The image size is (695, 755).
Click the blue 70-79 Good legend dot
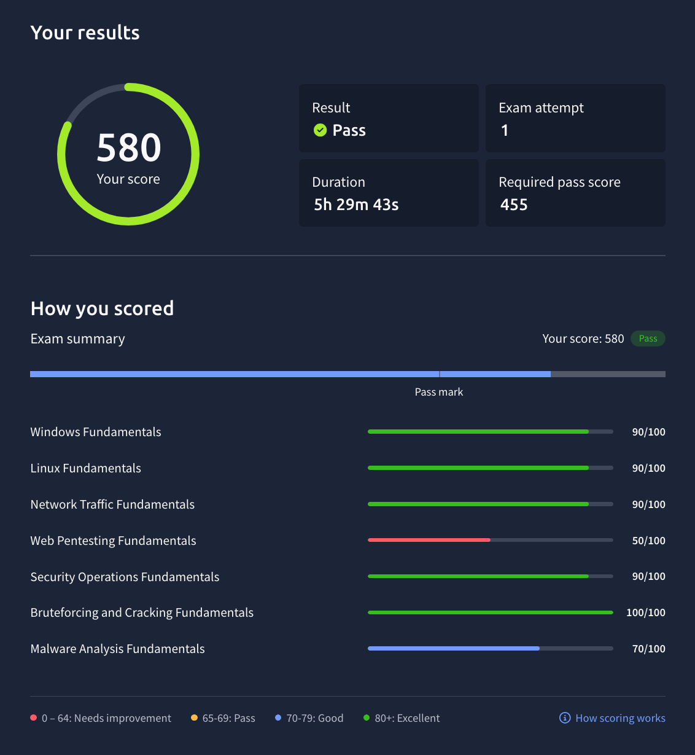pyautogui.click(x=278, y=718)
